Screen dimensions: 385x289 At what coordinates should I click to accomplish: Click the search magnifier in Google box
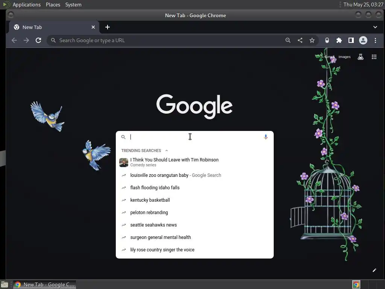click(x=123, y=137)
